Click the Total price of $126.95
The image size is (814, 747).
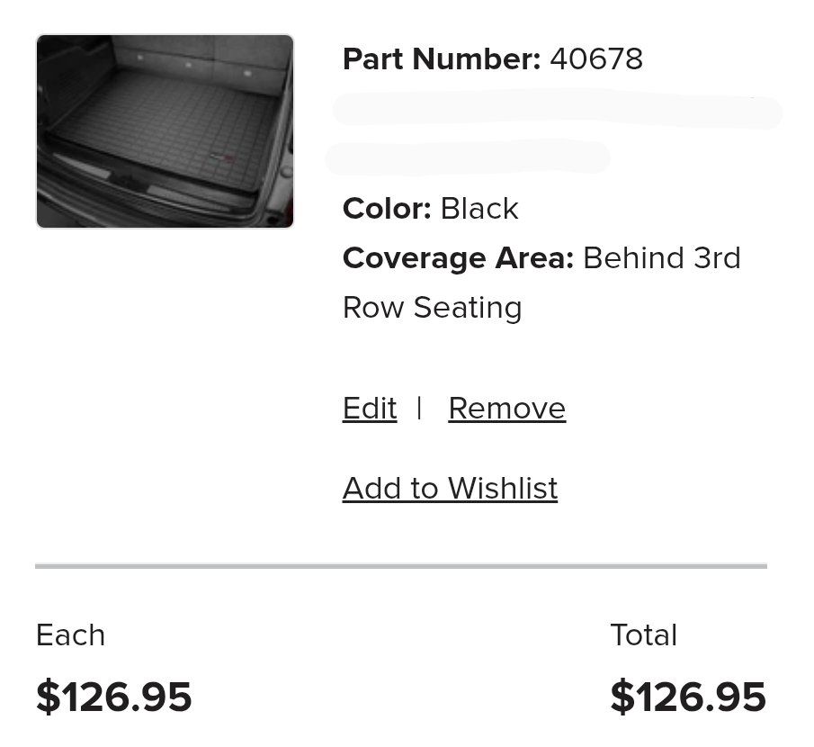tap(688, 697)
